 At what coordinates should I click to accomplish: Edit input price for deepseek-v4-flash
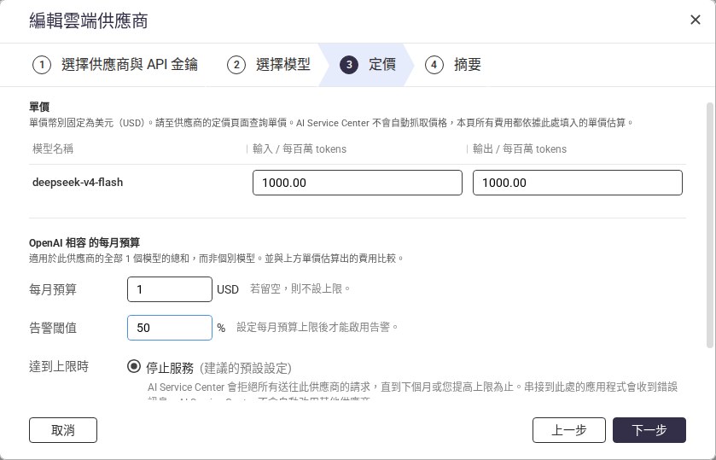tap(358, 183)
